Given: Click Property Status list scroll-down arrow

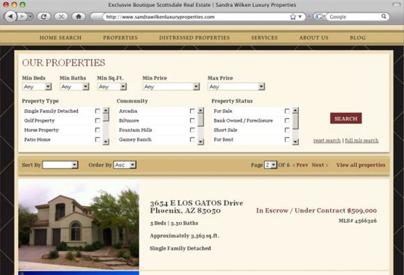Looking at the screenshot, I should pos(296,142).
